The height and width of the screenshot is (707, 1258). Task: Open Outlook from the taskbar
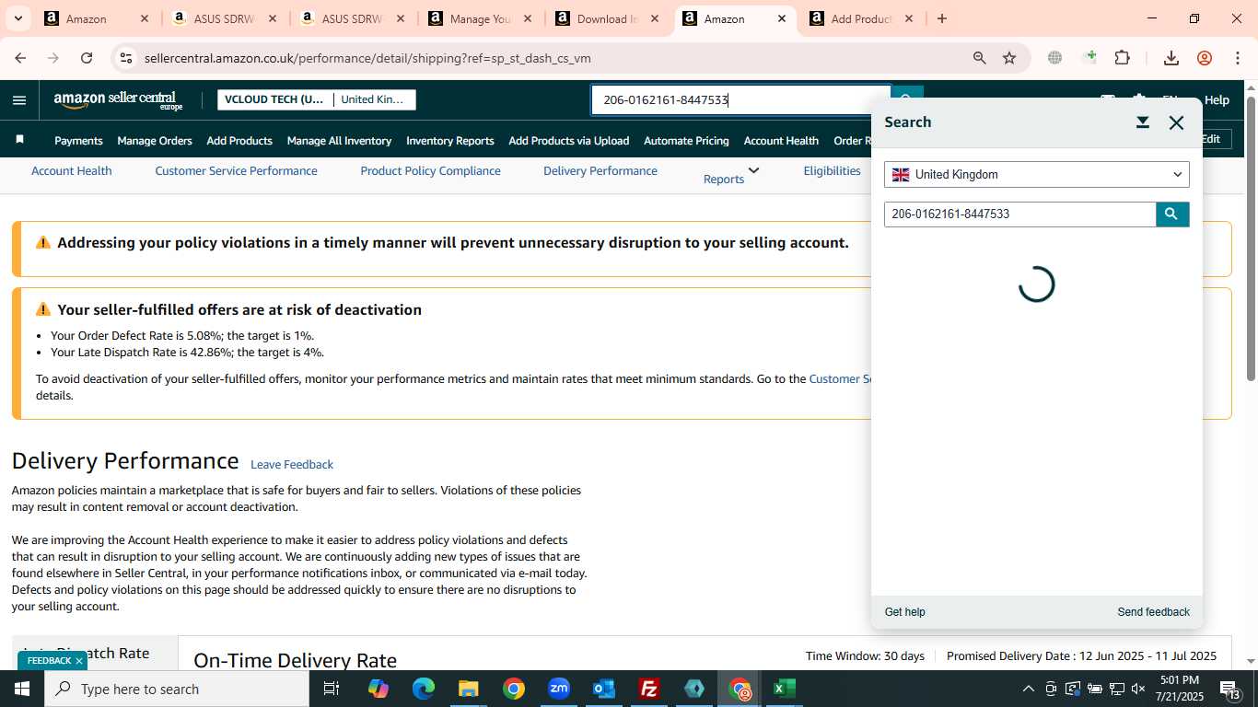click(604, 689)
